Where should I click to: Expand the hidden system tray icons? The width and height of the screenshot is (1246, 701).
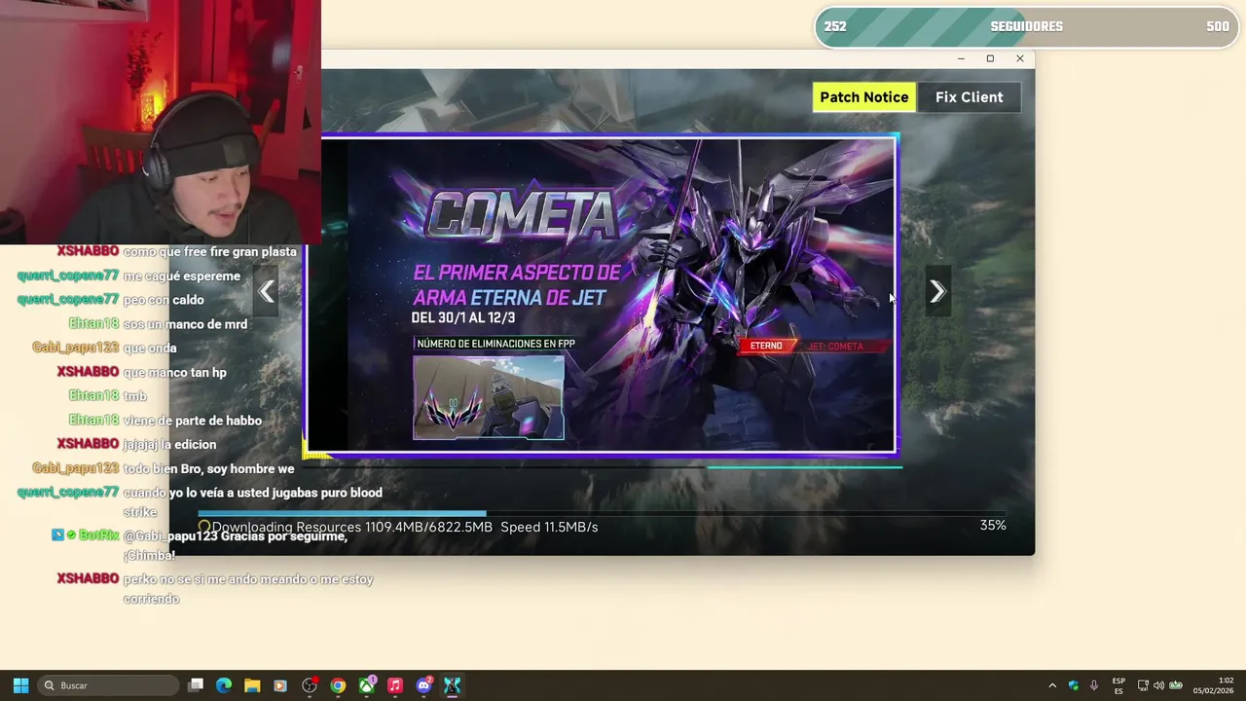pyautogui.click(x=1052, y=685)
